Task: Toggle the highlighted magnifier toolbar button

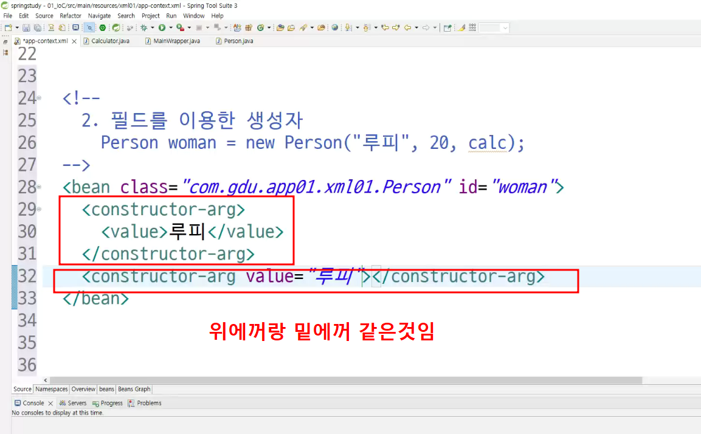Action: tap(89, 28)
